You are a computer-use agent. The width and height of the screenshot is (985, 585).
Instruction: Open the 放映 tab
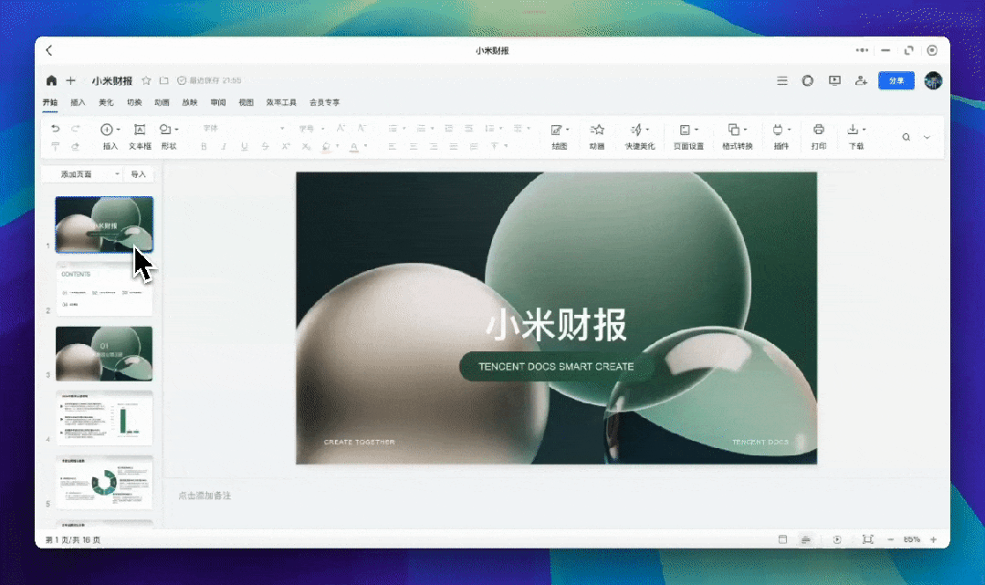(190, 102)
